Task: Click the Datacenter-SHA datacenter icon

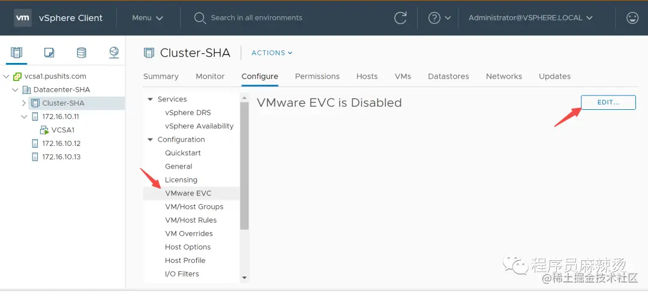Action: click(x=26, y=90)
